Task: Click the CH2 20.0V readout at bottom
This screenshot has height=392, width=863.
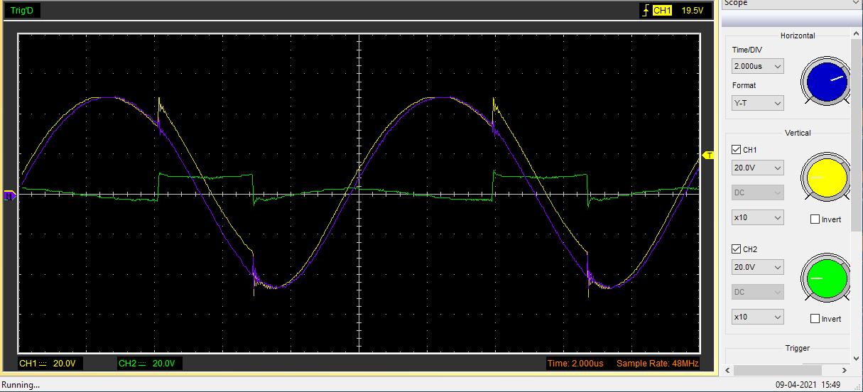Action: click(149, 364)
